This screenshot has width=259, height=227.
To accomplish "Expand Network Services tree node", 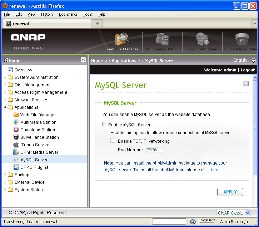I will (5, 100).
